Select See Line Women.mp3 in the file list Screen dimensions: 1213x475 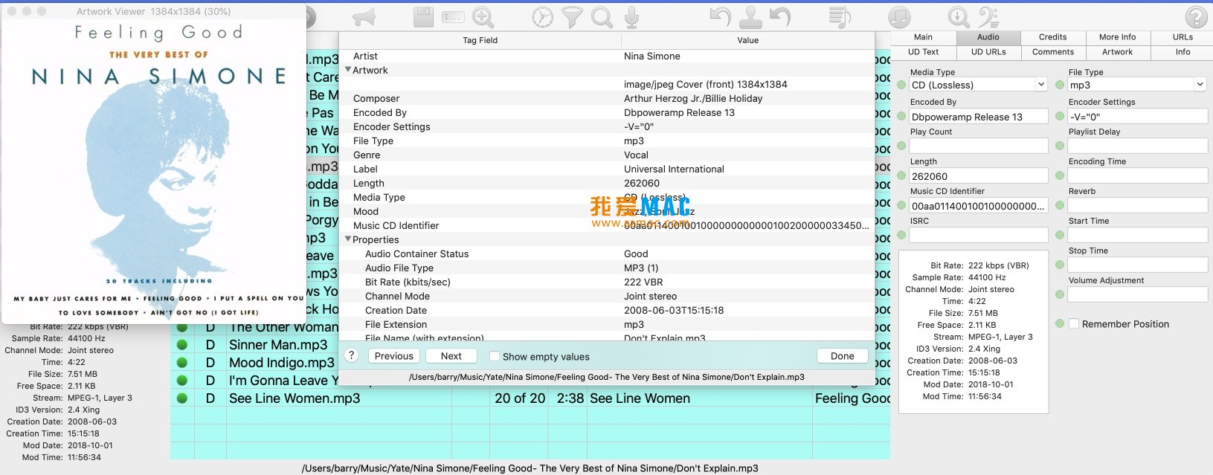coord(295,398)
